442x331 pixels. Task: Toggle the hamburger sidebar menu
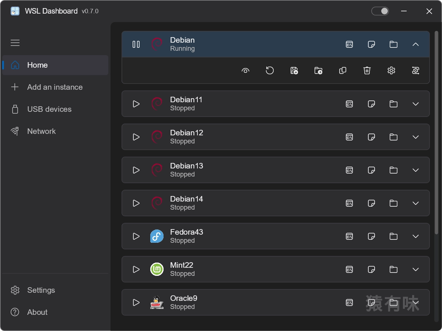coord(15,43)
